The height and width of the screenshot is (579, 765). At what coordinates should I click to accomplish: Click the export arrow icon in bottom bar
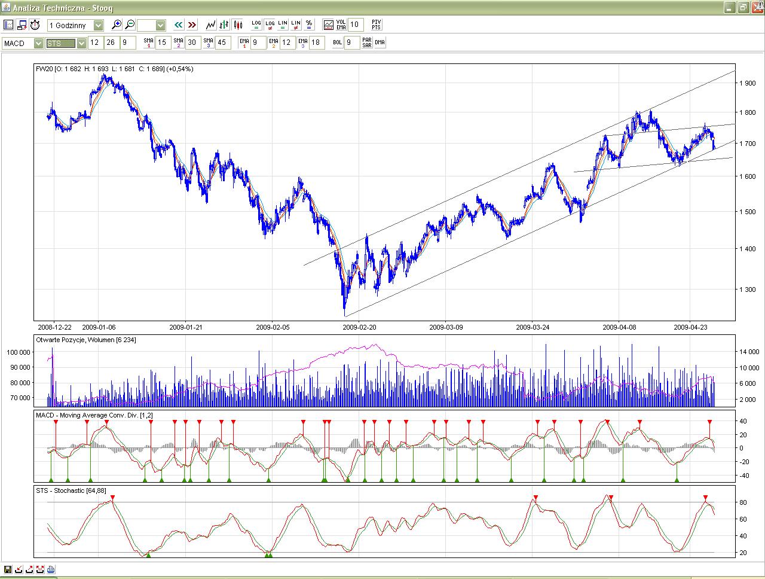[30, 569]
